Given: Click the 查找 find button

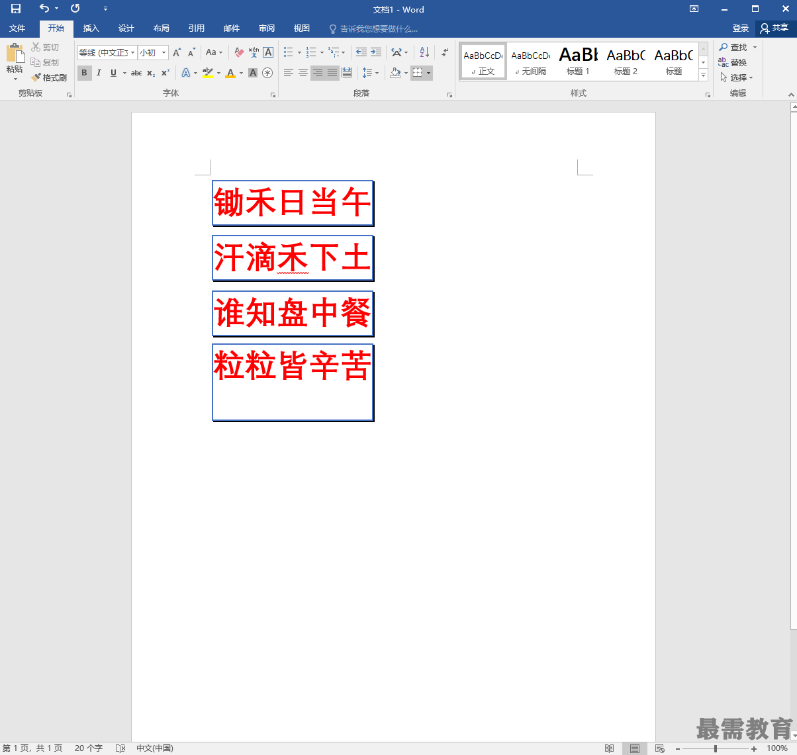Looking at the screenshot, I should tap(733, 48).
